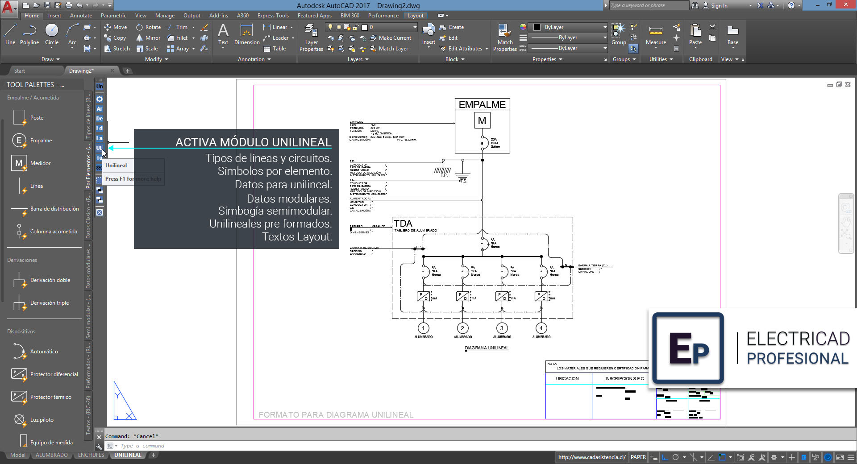Switch to ALUMBRADO layout tab
Screen dimensions: 857x464
(52, 455)
